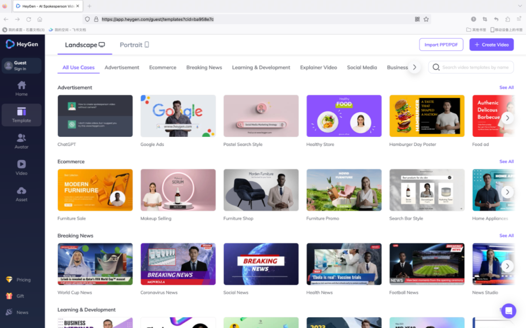Screen dimensions: 526x328
Task: Select the Breaking News filter tab
Action: coord(204,67)
